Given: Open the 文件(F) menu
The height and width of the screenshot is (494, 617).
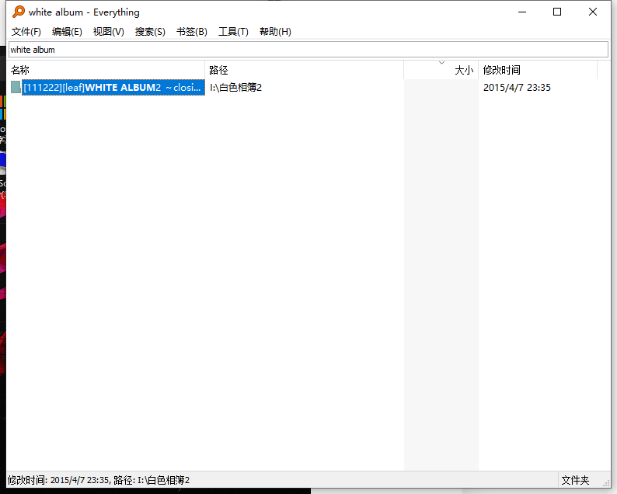Looking at the screenshot, I should point(26,32).
